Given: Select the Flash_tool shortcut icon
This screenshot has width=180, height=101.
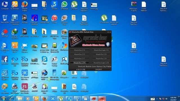Looking at the screenshot, I should (x=35, y=20).
